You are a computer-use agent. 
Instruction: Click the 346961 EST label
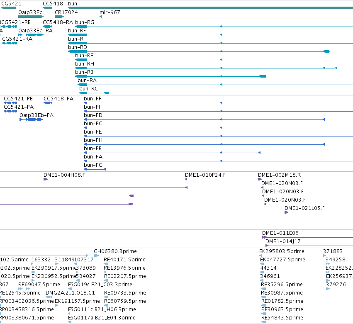(270, 276)
